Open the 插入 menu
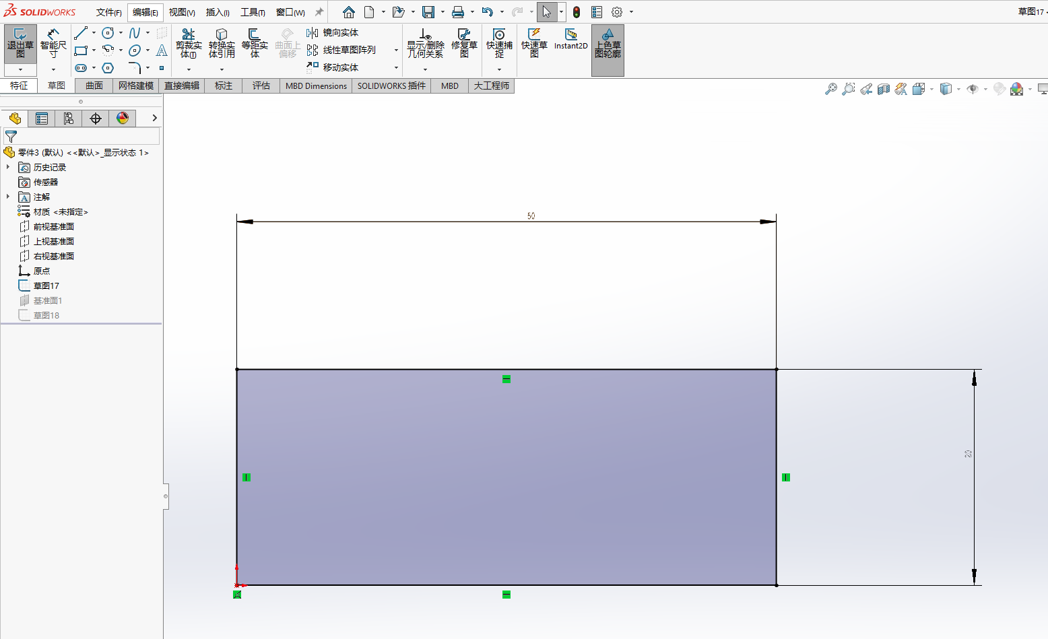This screenshot has width=1048, height=639. 217,12
